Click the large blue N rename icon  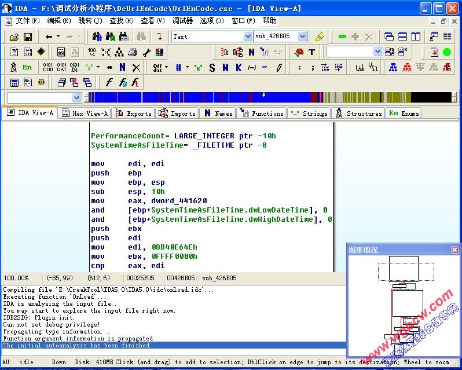click(x=122, y=68)
